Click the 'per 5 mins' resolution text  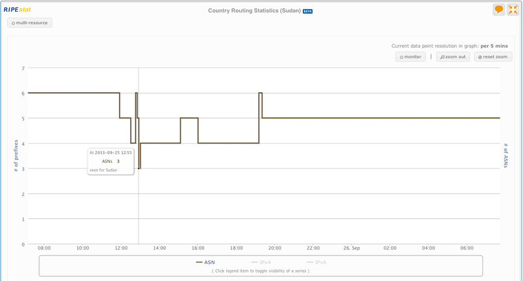click(x=494, y=46)
